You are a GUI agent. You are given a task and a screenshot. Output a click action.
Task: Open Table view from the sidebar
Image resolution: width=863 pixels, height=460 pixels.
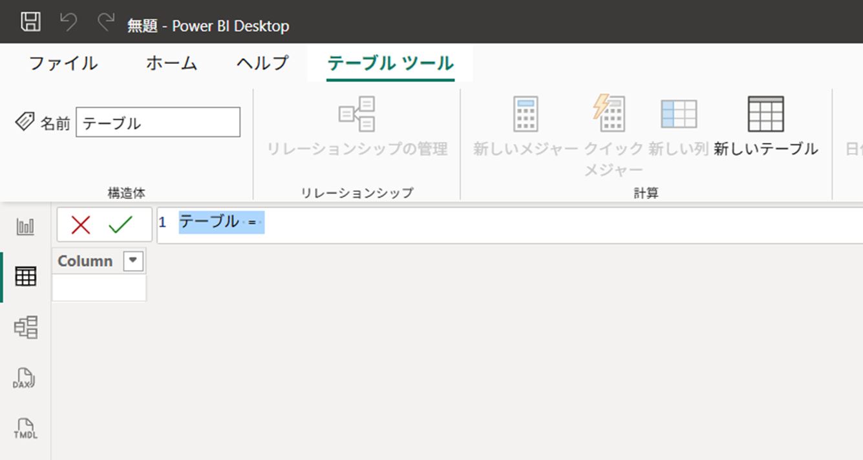(x=26, y=277)
